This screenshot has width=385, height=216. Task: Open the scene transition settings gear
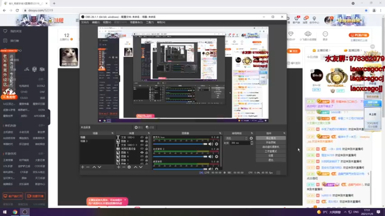[x=251, y=138]
